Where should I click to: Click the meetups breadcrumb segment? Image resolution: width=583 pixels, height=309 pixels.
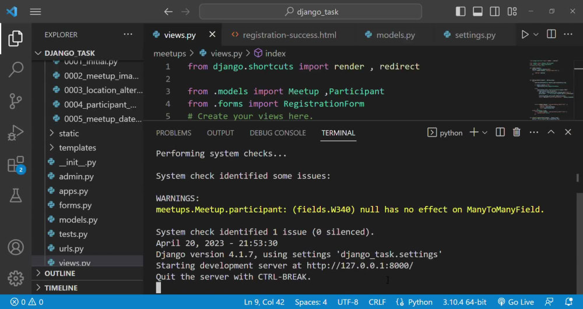pyautogui.click(x=170, y=54)
